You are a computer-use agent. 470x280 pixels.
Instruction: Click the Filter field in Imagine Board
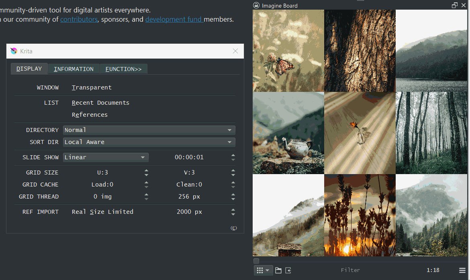pyautogui.click(x=350, y=270)
